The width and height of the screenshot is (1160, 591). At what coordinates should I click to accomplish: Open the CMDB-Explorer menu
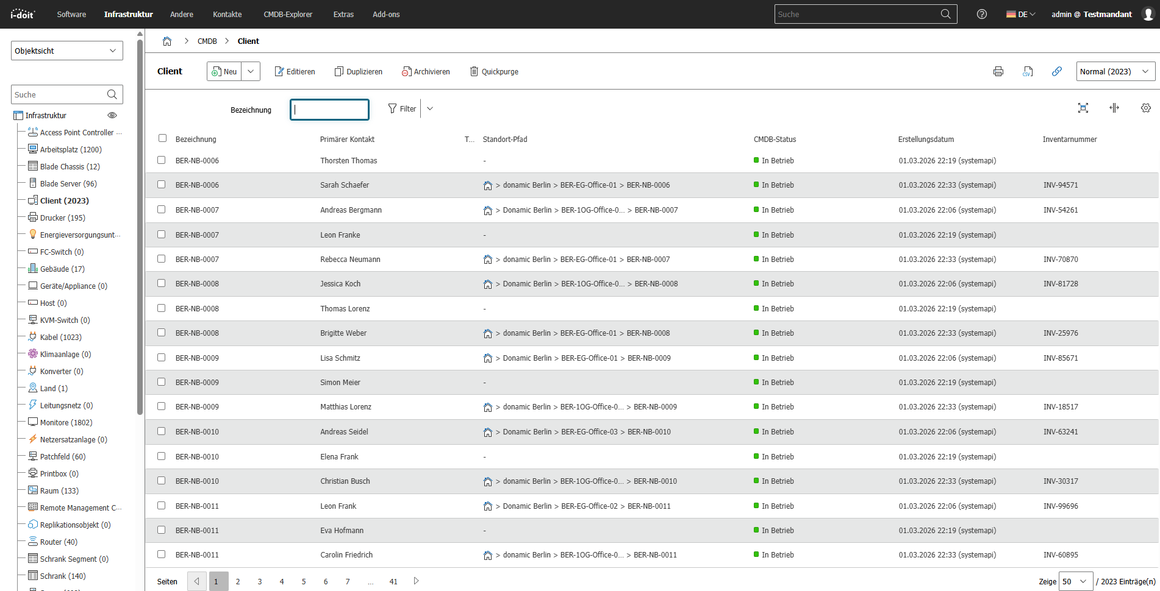tap(288, 14)
